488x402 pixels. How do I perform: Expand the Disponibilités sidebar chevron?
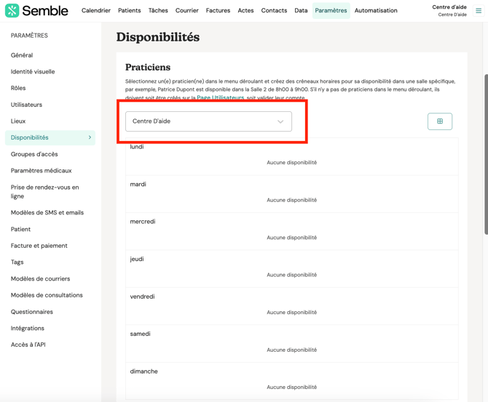click(90, 137)
